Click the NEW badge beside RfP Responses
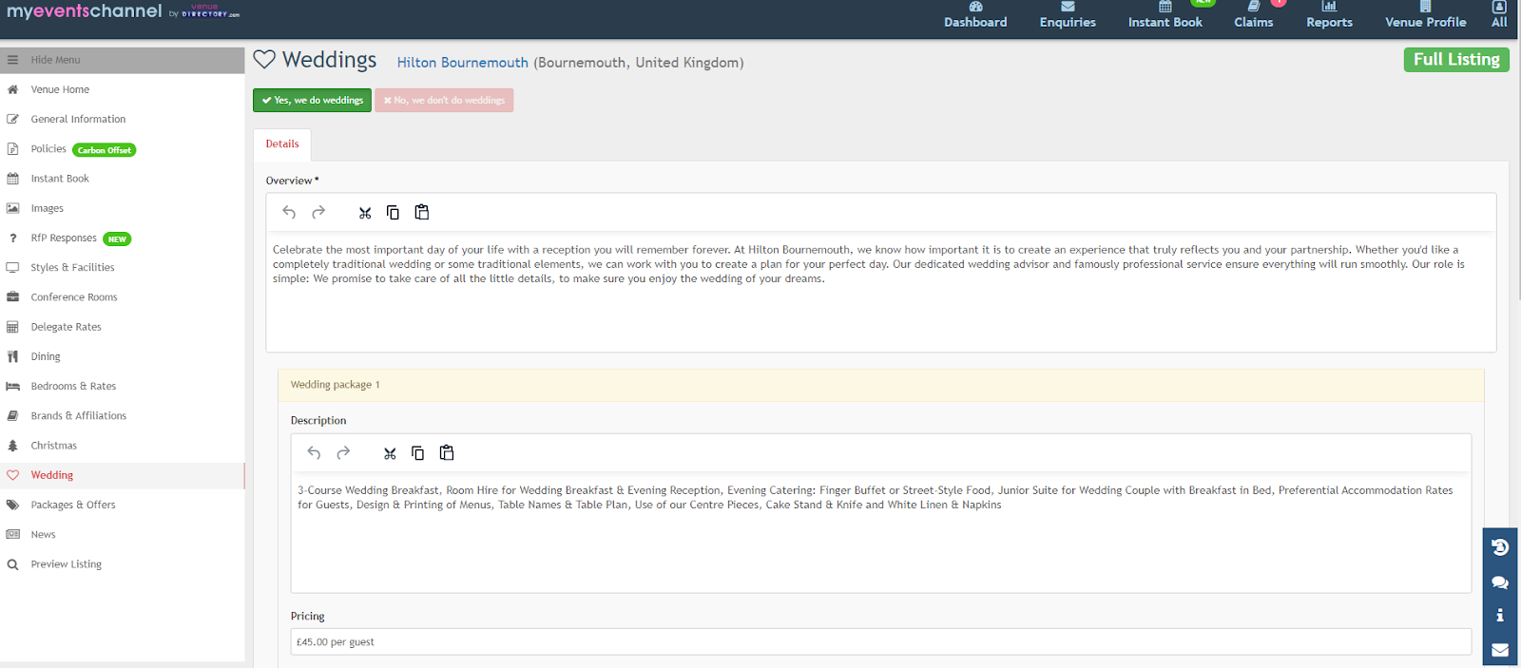Viewport: 1521px width, 668px height. 117,239
